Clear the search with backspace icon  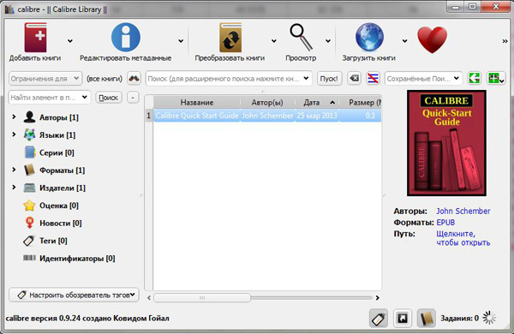pyautogui.click(x=354, y=78)
